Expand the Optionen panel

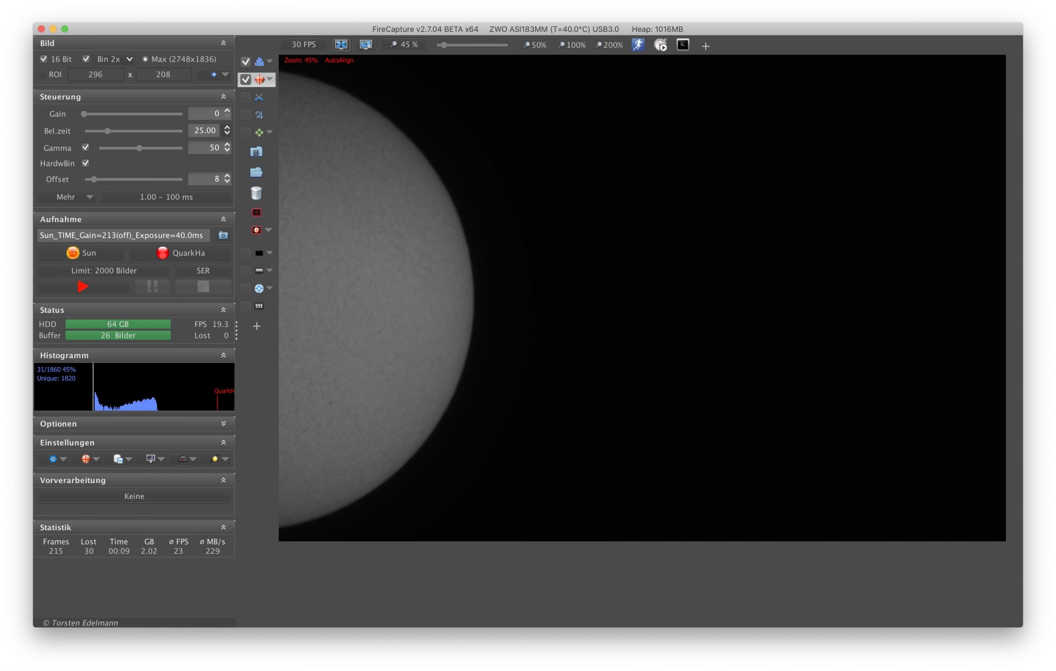click(223, 424)
